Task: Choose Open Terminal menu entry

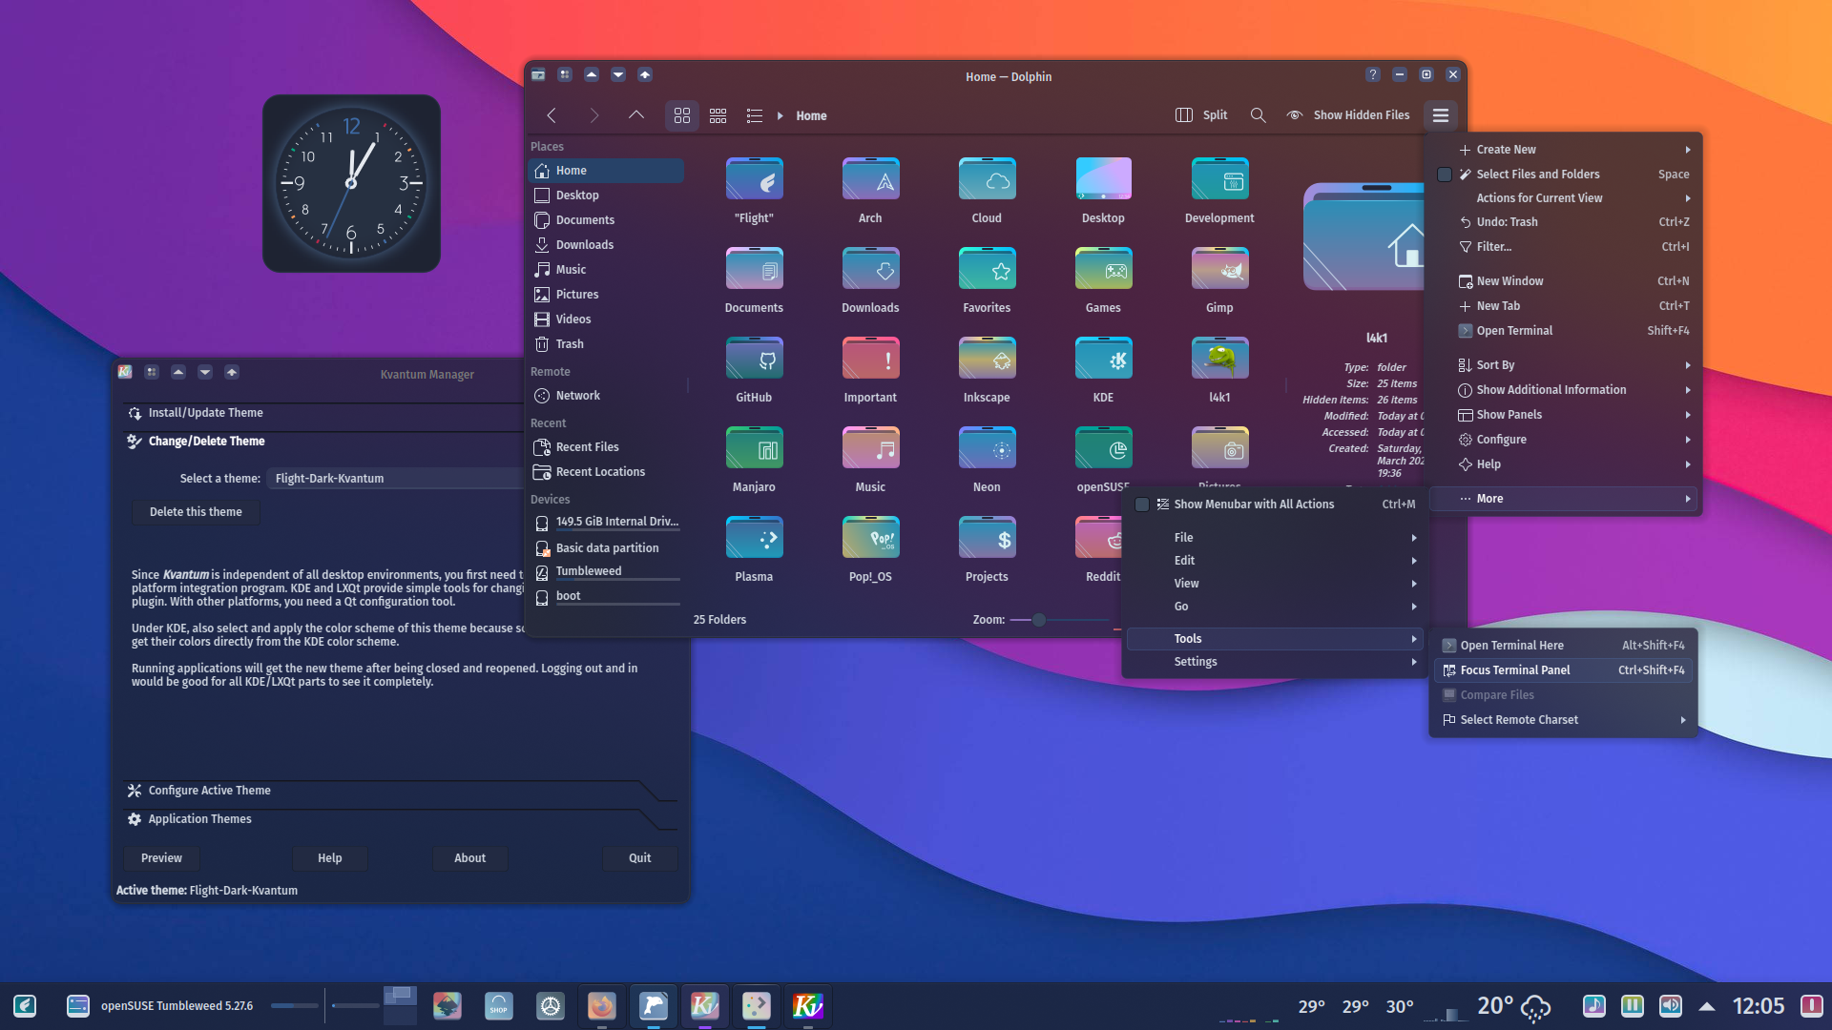Action: (1565, 331)
